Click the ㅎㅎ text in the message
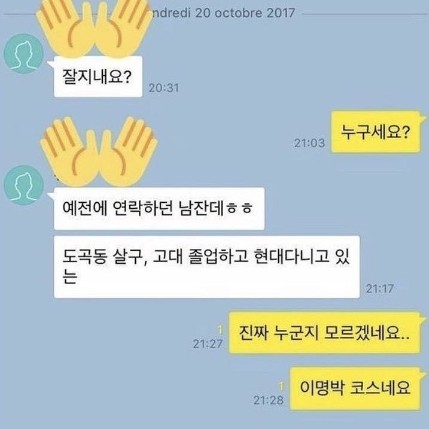Viewport: 429px width, 429px height. point(240,209)
